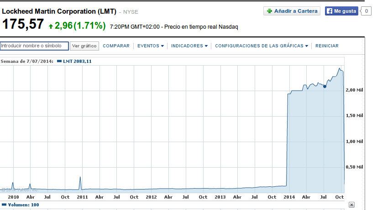Click the Ver gráfico button
This screenshot has width=377, height=210.
[84, 46]
